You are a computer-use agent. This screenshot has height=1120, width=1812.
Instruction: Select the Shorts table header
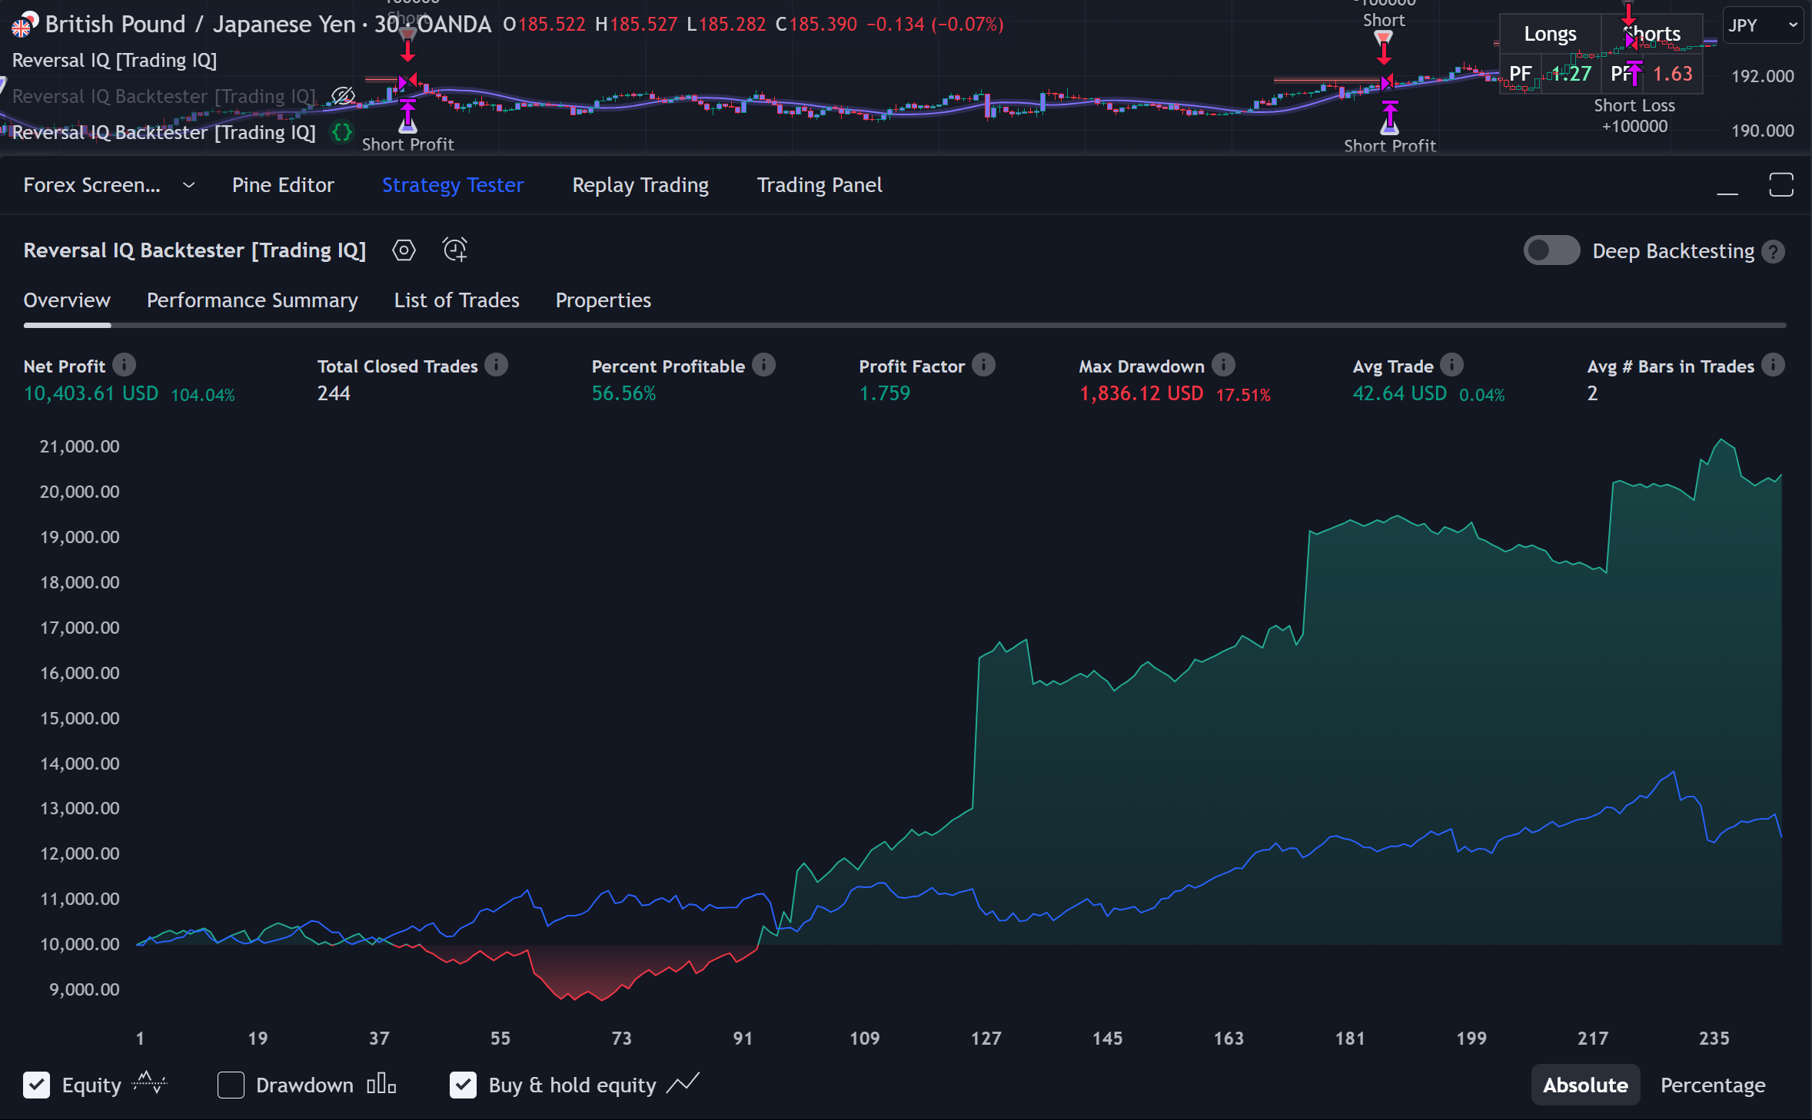(1651, 34)
